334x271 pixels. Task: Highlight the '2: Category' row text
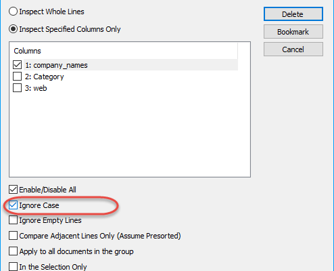tap(44, 77)
